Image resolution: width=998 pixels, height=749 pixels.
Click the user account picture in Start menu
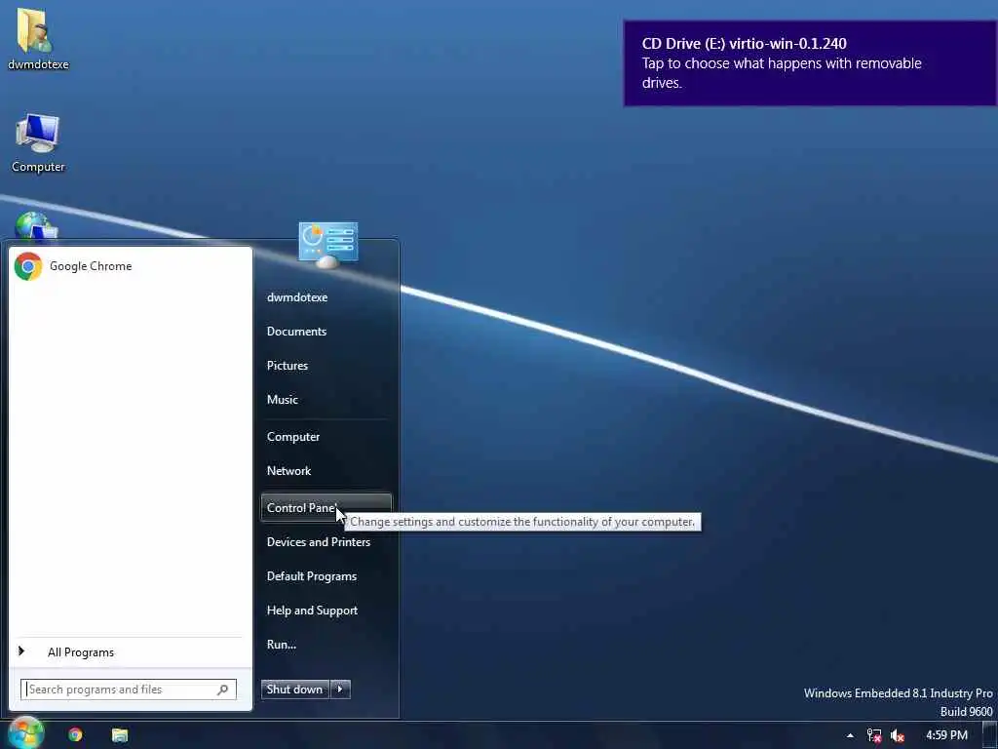(327, 243)
